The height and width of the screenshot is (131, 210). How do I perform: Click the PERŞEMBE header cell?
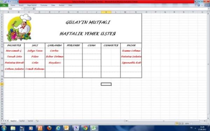coord(73,45)
